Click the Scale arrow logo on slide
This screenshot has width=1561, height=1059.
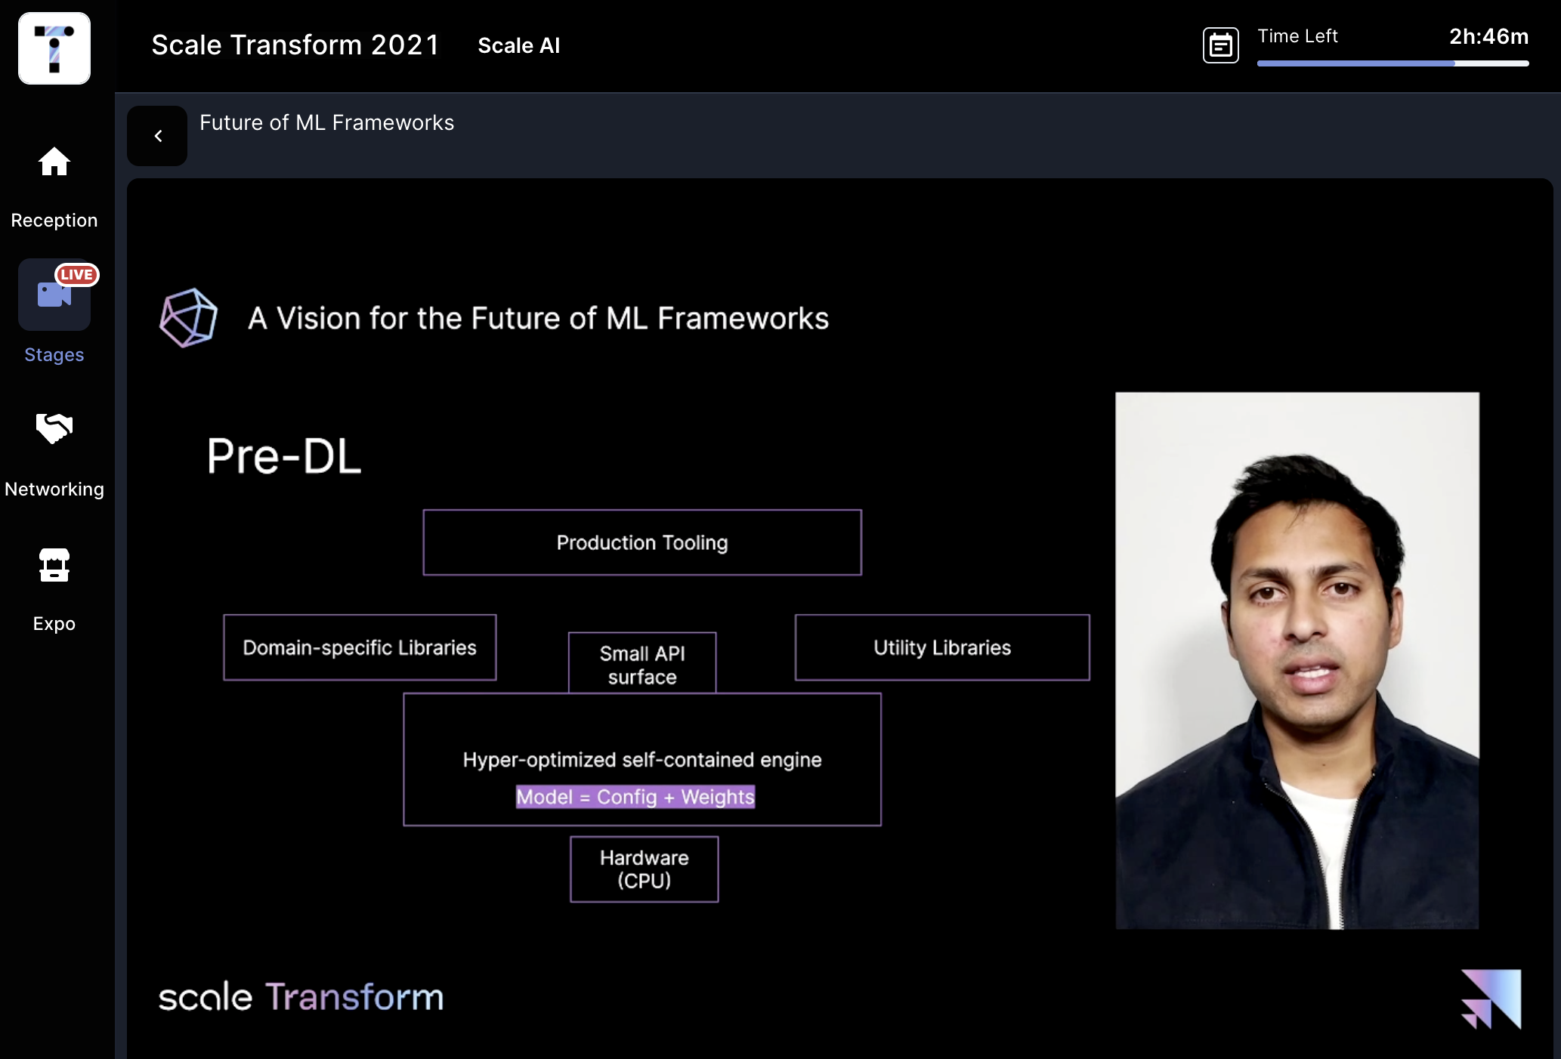(x=1491, y=999)
